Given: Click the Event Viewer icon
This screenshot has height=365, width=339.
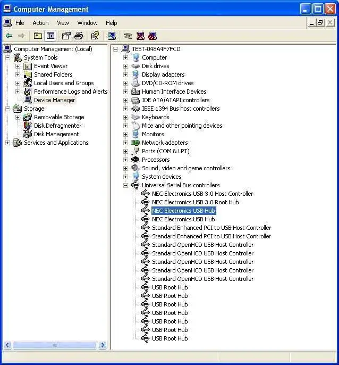Looking at the screenshot, I should [x=28, y=66].
